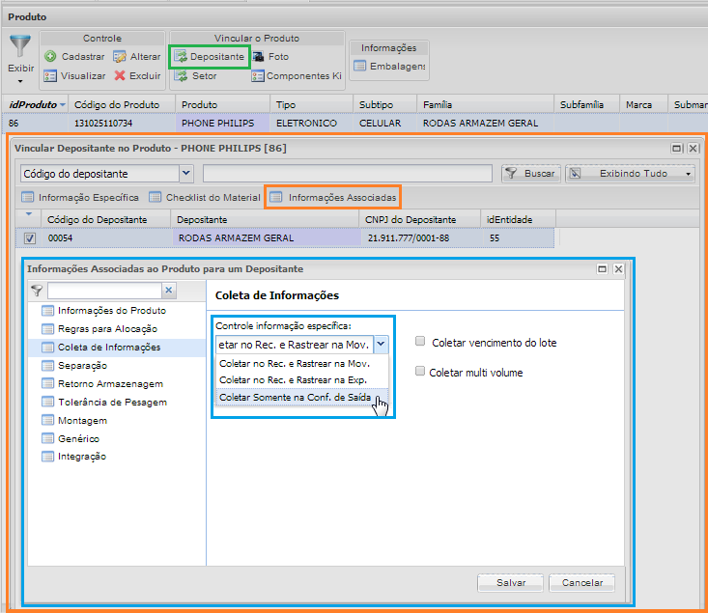Select Informações do Produto tree item

[x=103, y=311]
